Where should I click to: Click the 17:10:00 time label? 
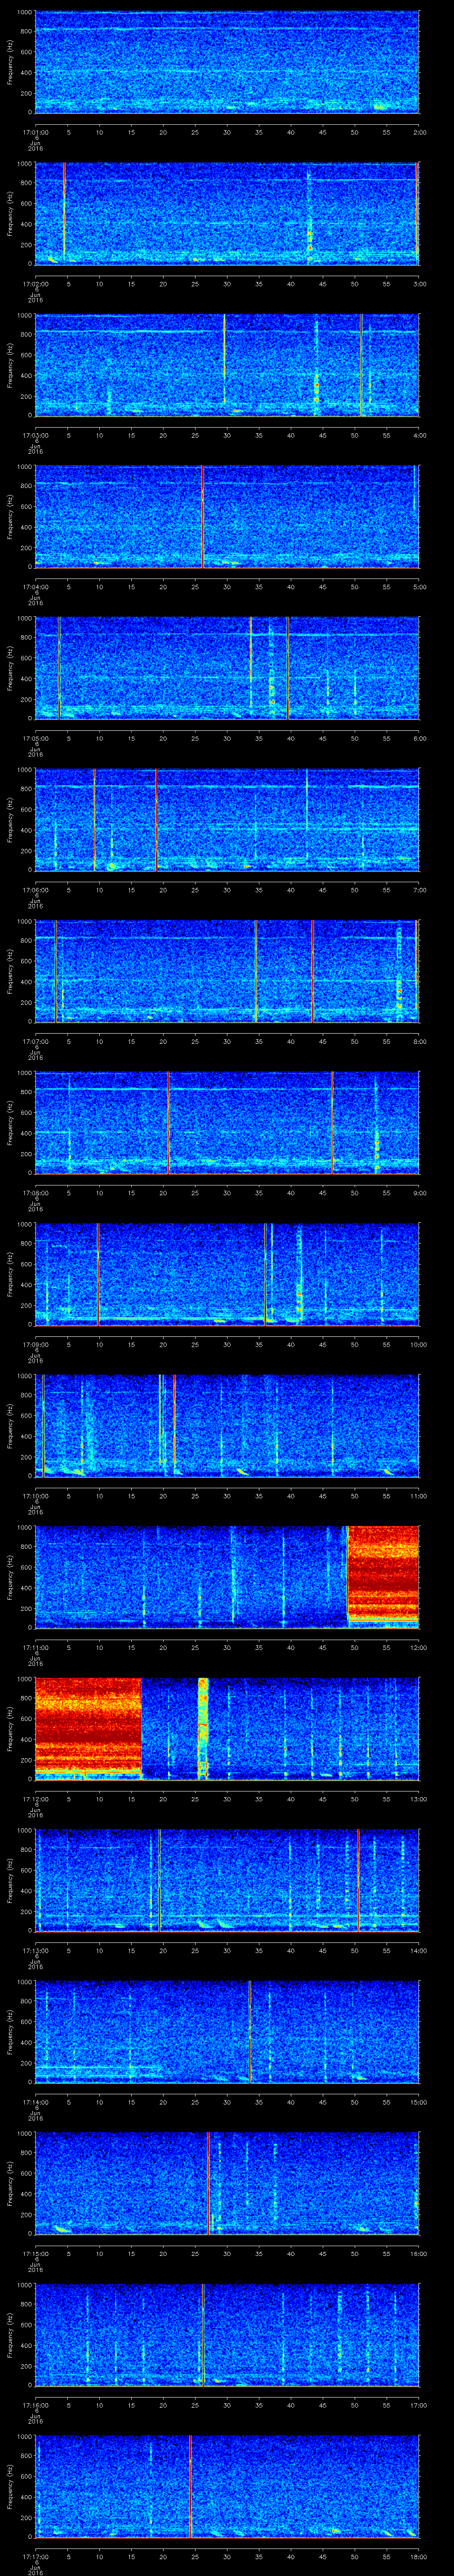35,1496
